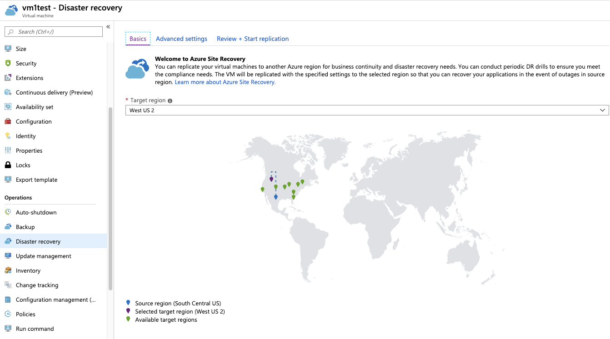The width and height of the screenshot is (610, 339).
Task: Click the Change tracking icon
Action: pyautogui.click(x=8, y=285)
